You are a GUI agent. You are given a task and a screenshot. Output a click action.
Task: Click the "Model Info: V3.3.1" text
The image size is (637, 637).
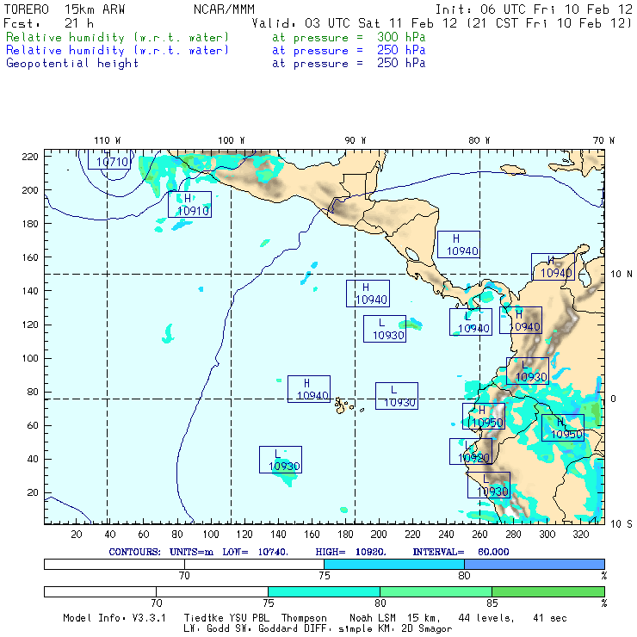pos(114,618)
